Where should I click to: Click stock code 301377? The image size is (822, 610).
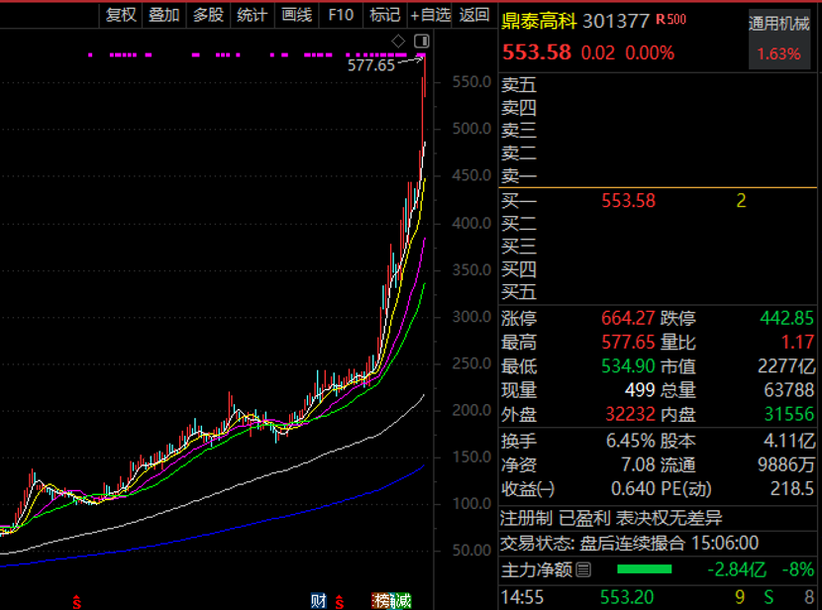tap(616, 21)
